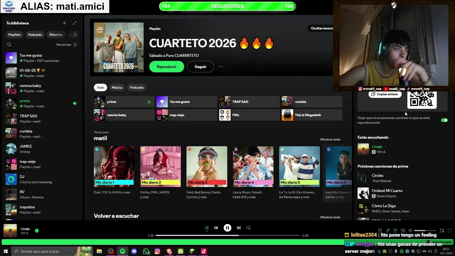The image size is (455, 256).
Task: Toggle repeat mode in the player bar
Action: pyautogui.click(x=248, y=228)
